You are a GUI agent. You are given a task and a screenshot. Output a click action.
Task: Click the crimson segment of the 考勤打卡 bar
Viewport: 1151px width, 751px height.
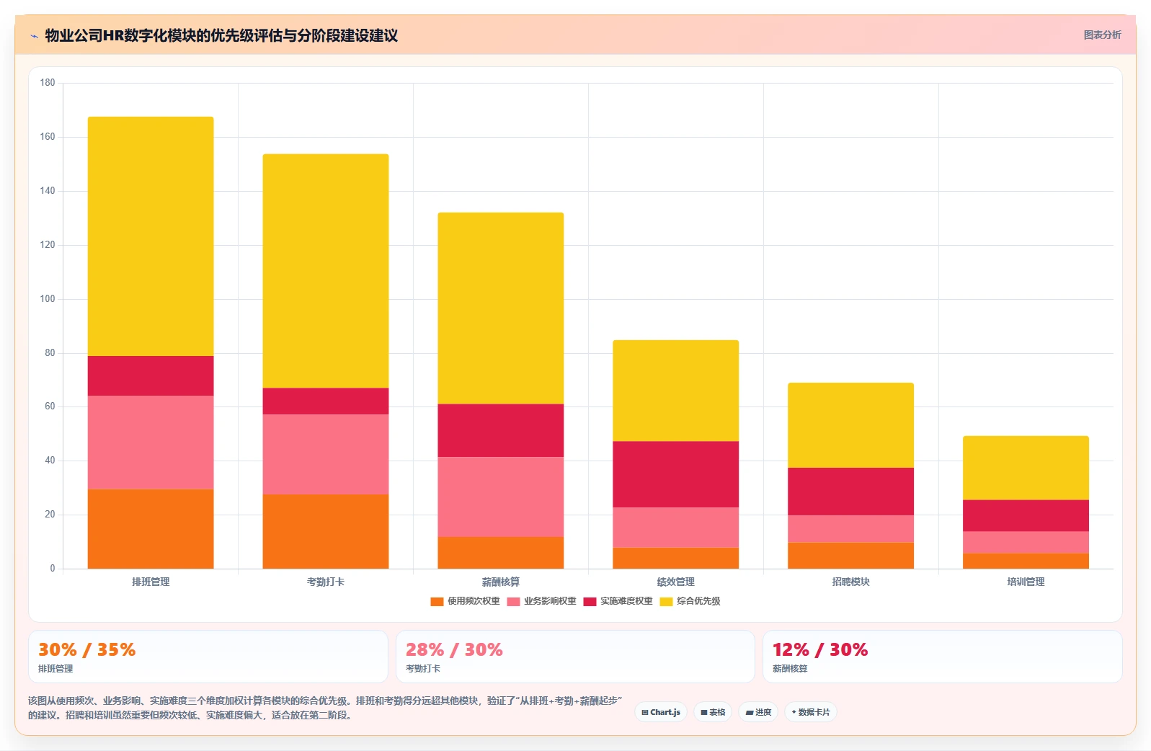click(x=326, y=401)
